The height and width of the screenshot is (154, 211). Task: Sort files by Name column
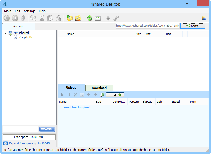click(x=95, y=34)
